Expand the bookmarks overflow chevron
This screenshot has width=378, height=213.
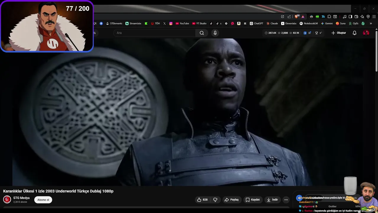coord(371,23)
